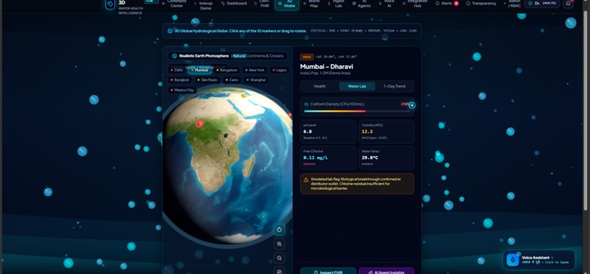
Task: Select the New York city chip
Action: (x=255, y=70)
